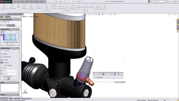Open the Reference Geometry dropdown arrow
Image resolution: width=179 pixels, height=101 pixels.
click(60, 11)
